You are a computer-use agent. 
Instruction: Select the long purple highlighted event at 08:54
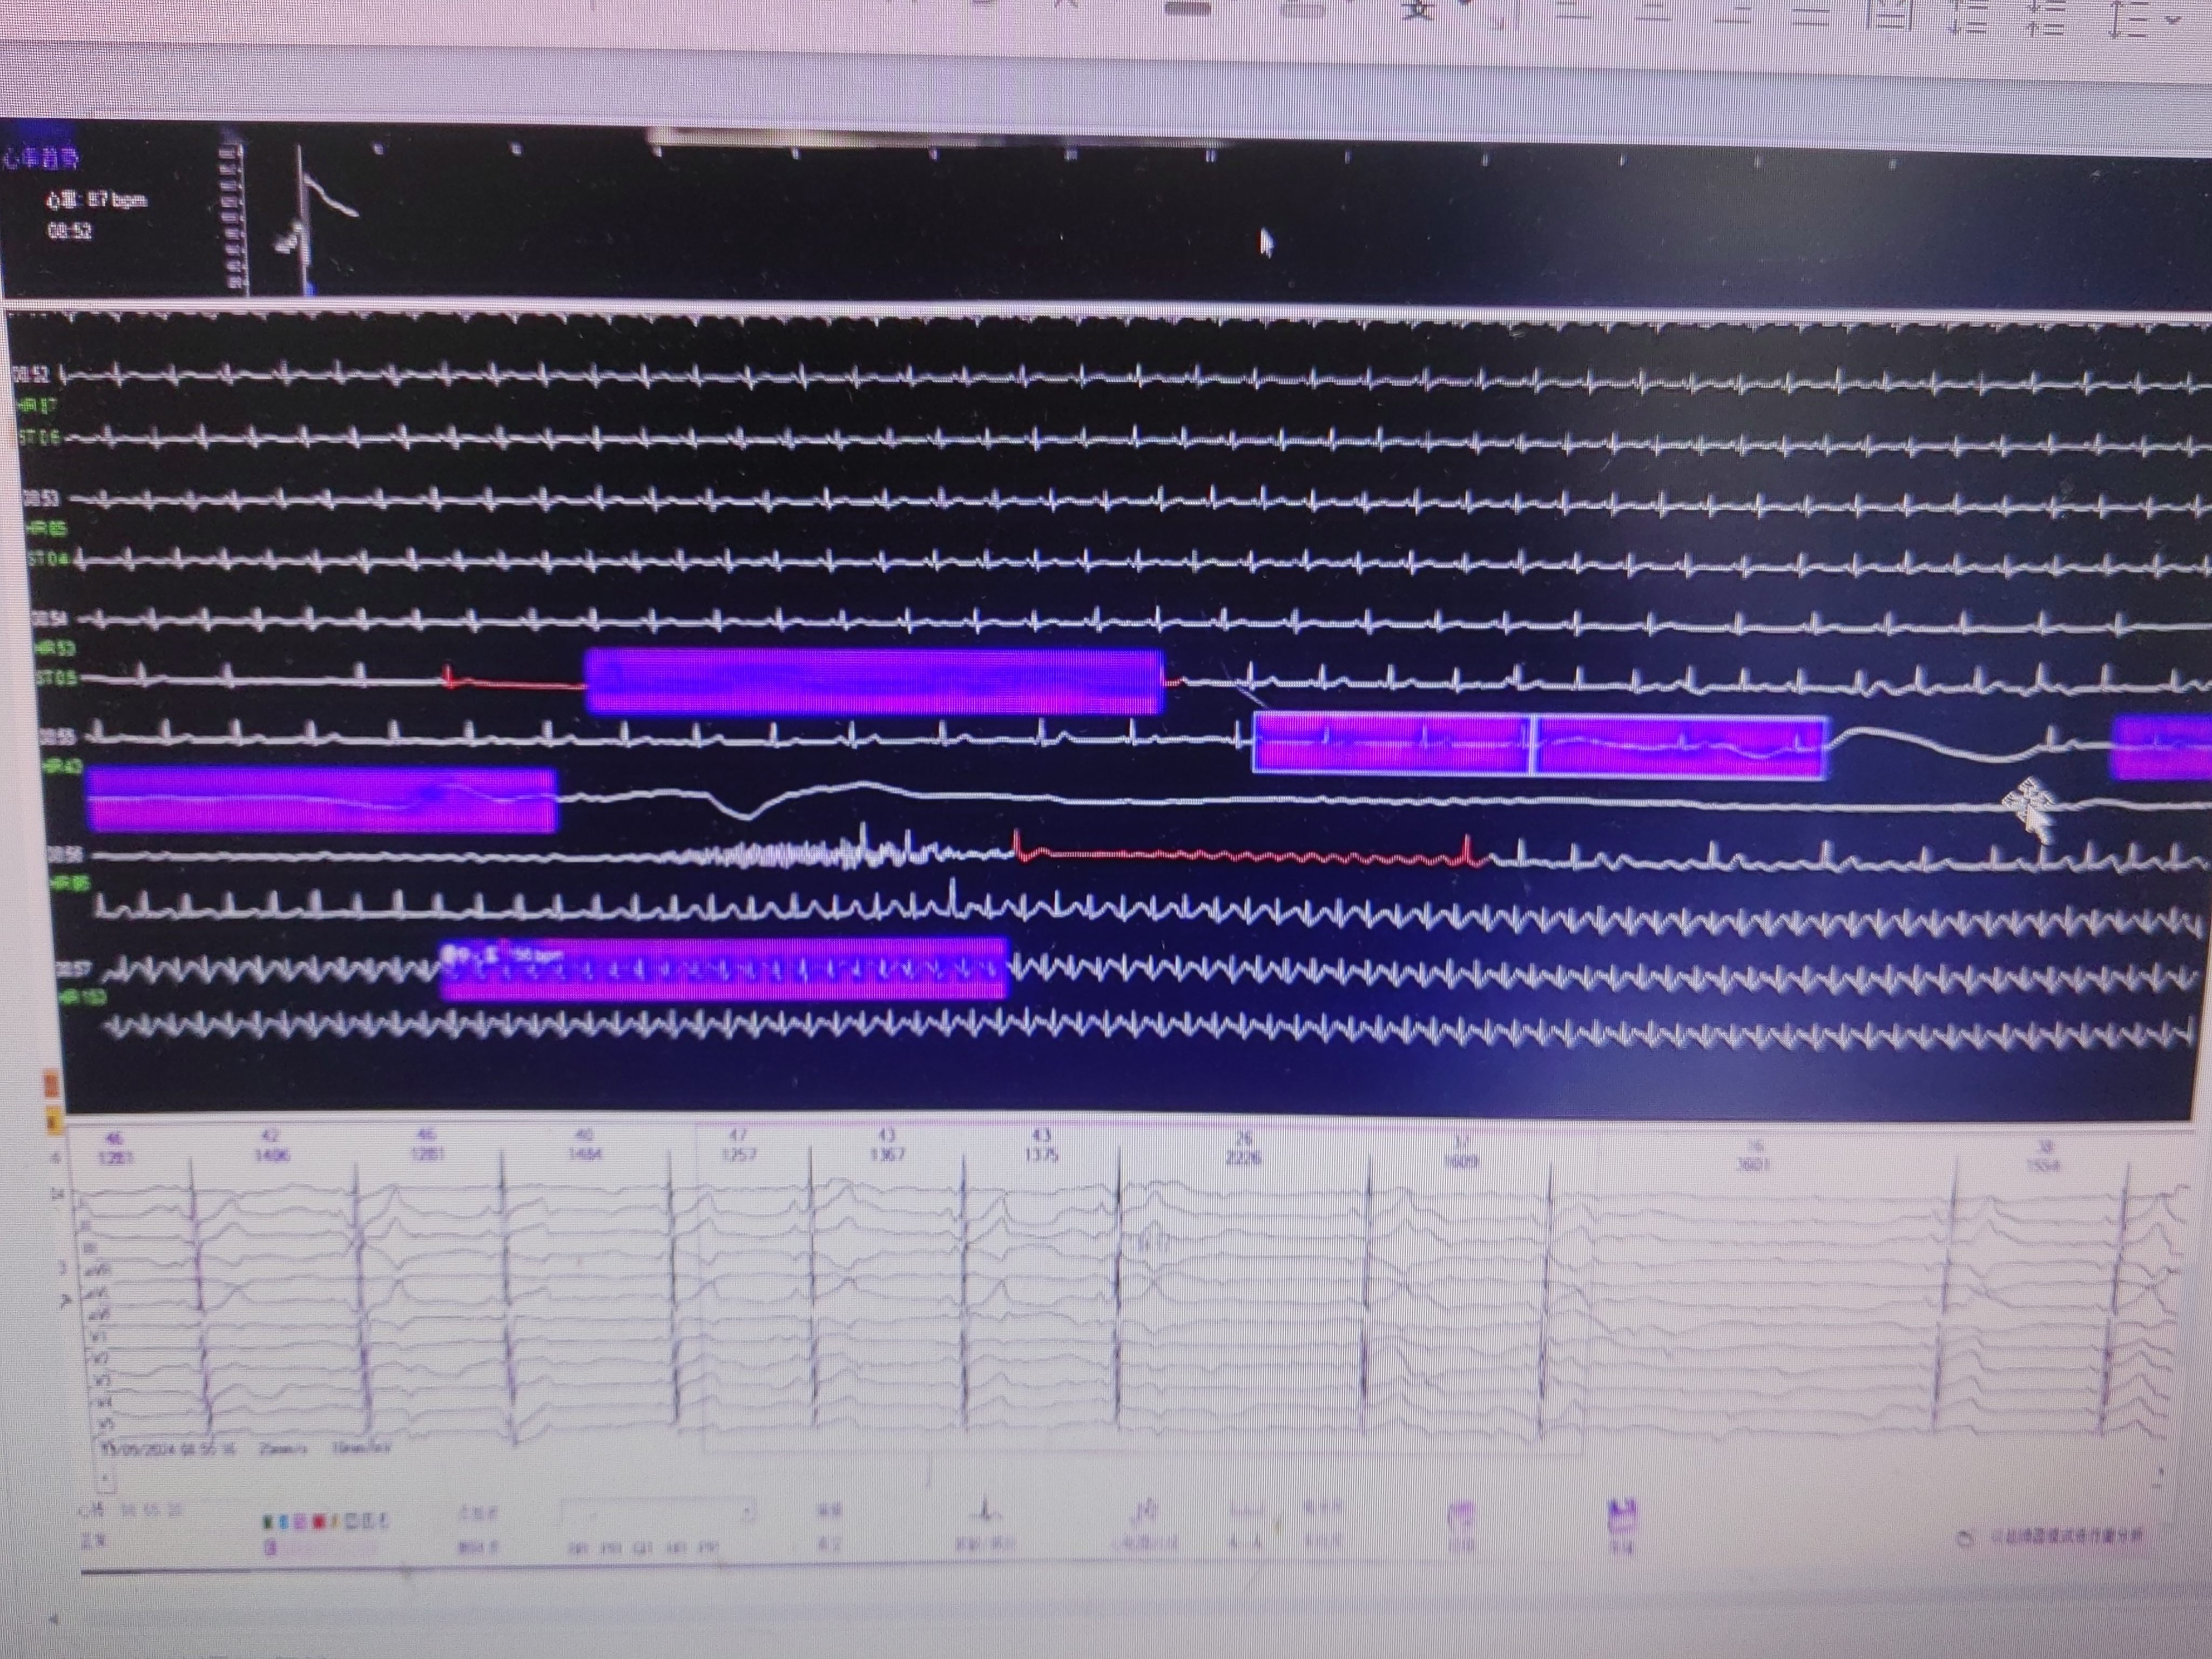click(873, 681)
